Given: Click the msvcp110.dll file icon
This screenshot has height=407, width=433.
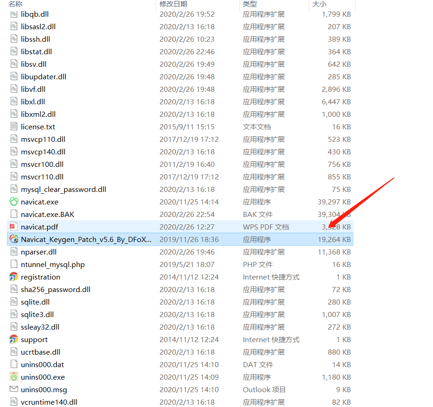Looking at the screenshot, I should pos(14,139).
